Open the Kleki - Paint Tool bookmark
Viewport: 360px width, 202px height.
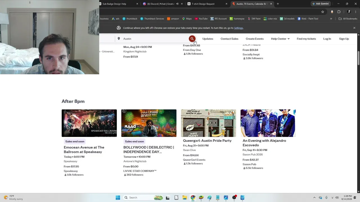[308, 19]
